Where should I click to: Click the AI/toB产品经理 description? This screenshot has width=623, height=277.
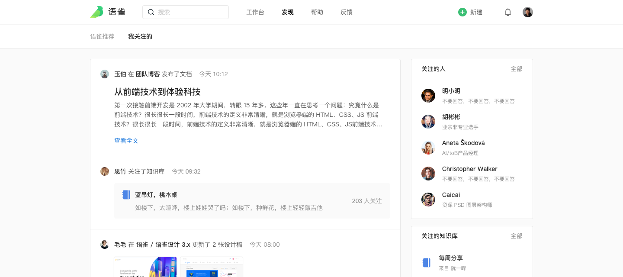click(460, 153)
